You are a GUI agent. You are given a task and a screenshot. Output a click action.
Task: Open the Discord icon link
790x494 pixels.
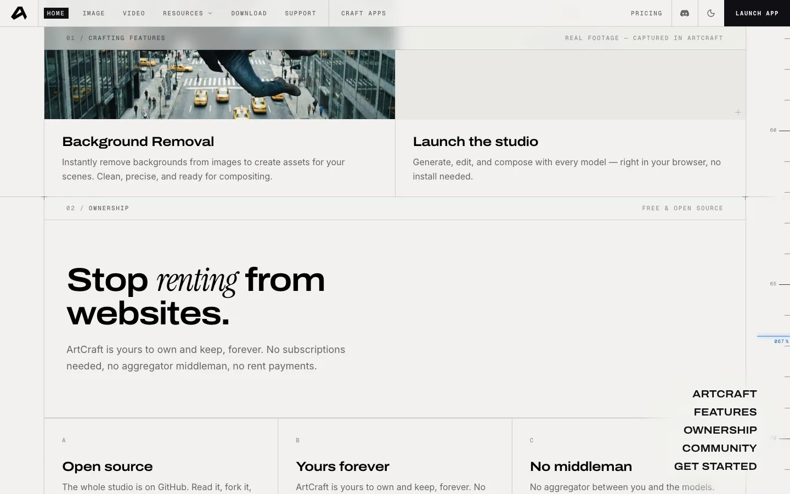685,13
